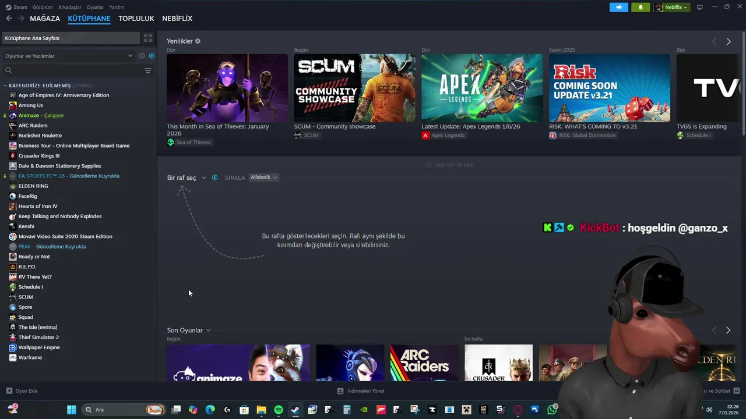746x419 pixels.
Task: Open Apex Legends latest update card
Action: (482, 88)
